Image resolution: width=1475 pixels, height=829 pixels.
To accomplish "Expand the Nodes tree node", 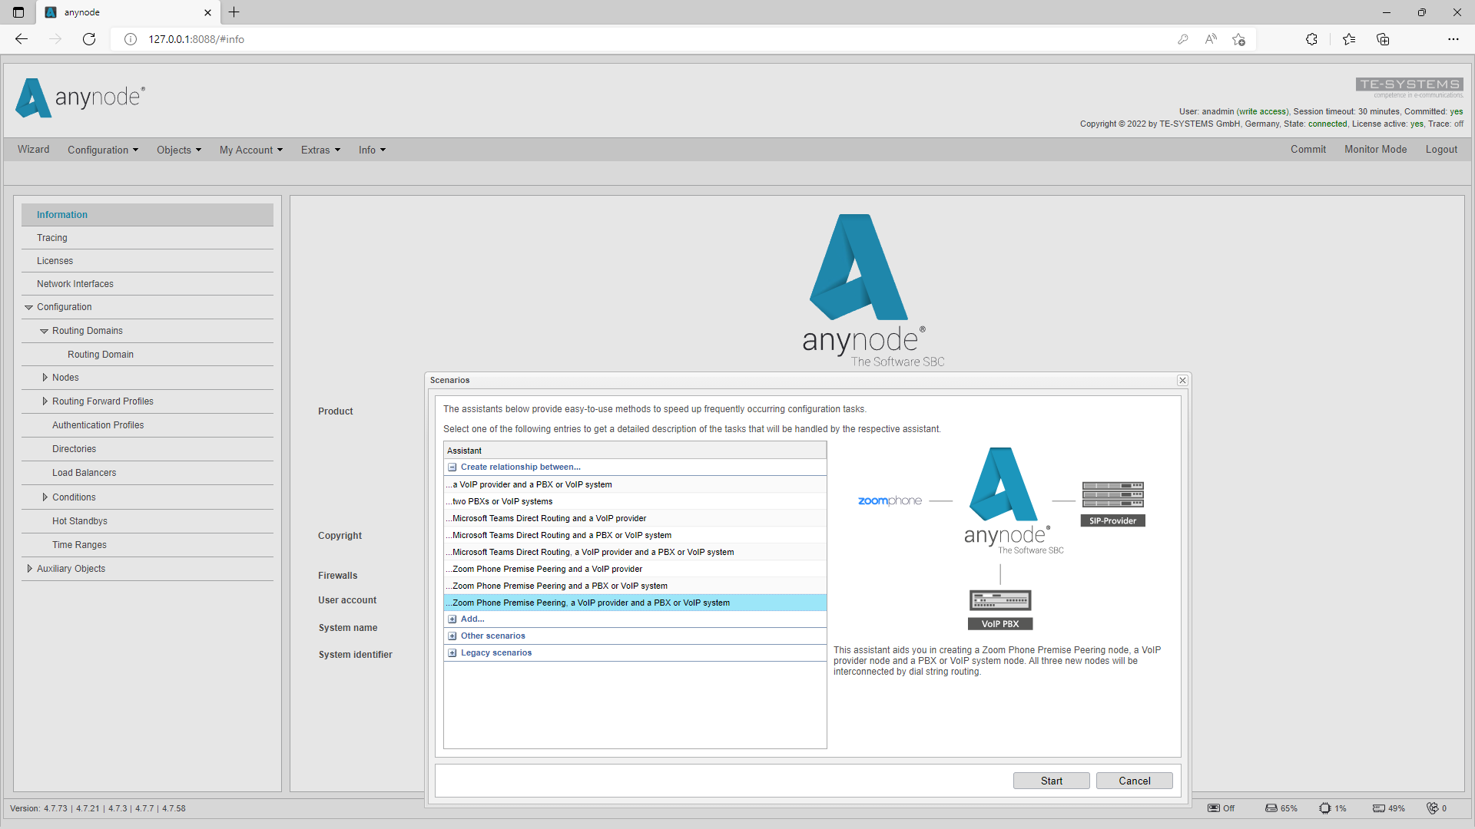I will pyautogui.click(x=45, y=378).
